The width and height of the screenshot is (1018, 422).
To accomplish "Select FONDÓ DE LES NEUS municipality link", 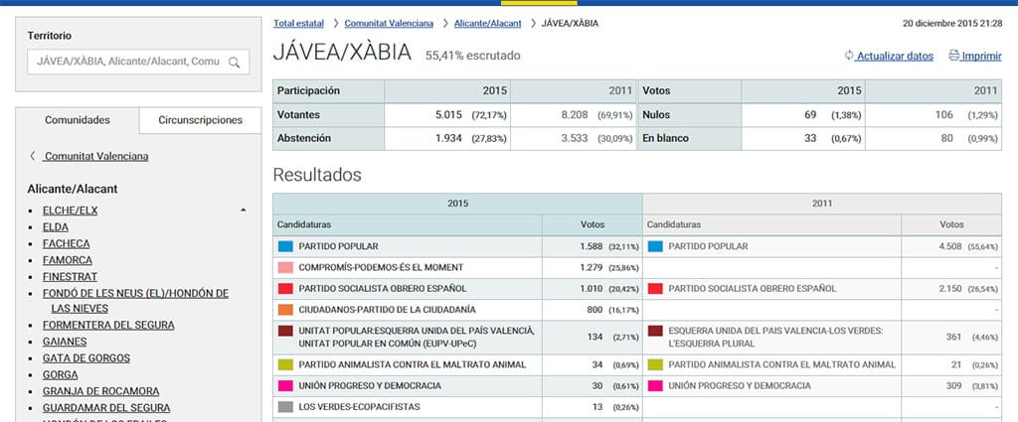I will point(135,301).
